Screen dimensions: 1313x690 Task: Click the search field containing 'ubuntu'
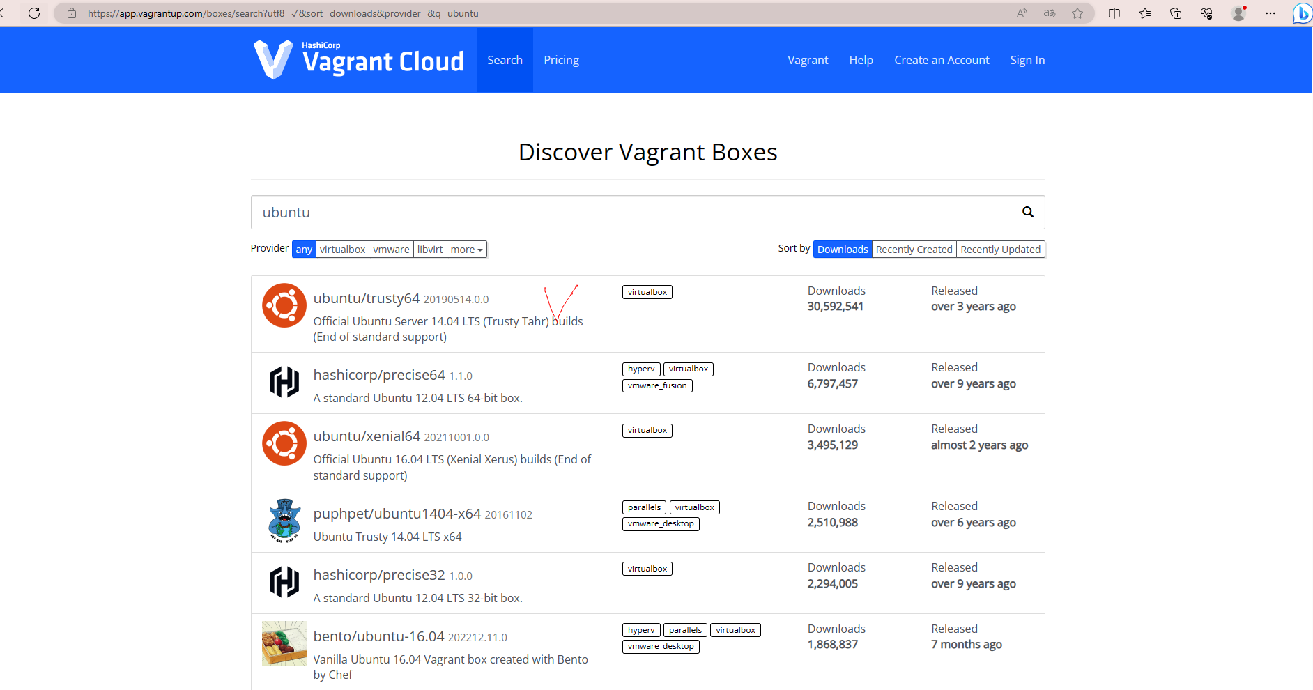pos(647,212)
